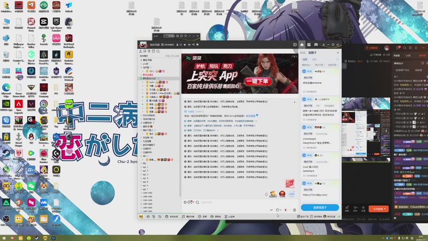Open Microsoft Edge desktop icon
428x241 pixels.
(x=6, y=90)
